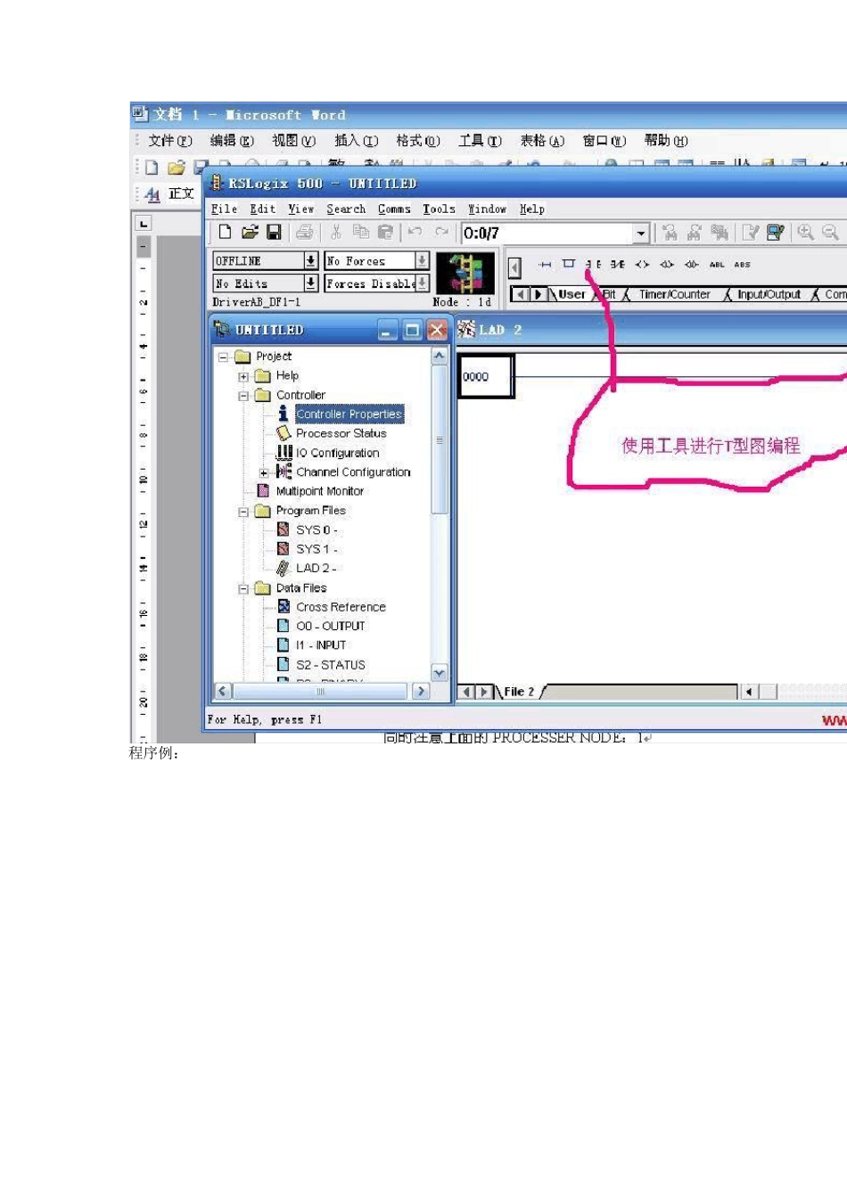The width and height of the screenshot is (847, 1198).
Task: Switch to the User instruction tab
Action: 572,294
